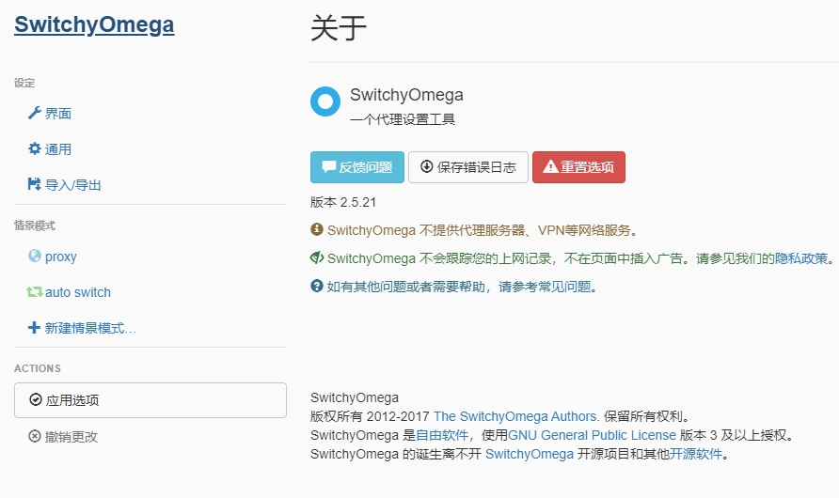Open the 常见问题 link
The width and height of the screenshot is (839, 498).
[566, 287]
